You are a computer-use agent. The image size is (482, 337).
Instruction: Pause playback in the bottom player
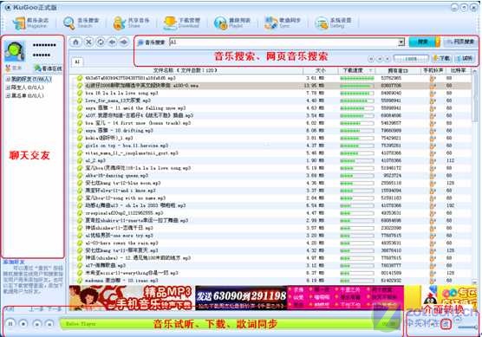(10, 323)
